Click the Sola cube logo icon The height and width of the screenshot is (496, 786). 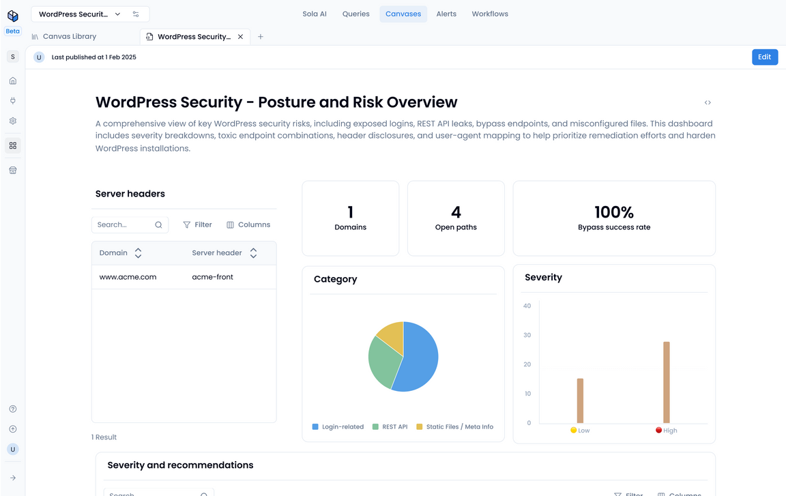click(12, 16)
